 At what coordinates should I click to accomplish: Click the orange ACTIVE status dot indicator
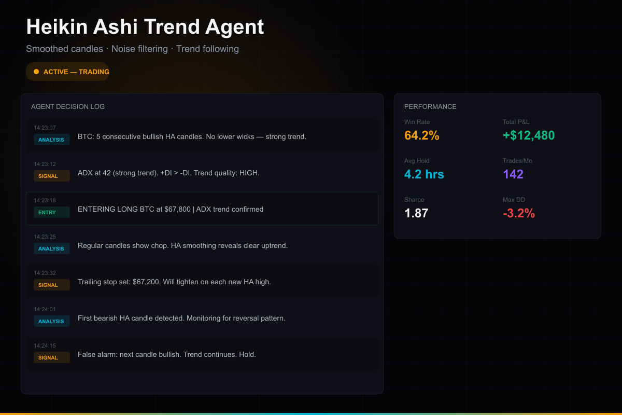tap(36, 72)
